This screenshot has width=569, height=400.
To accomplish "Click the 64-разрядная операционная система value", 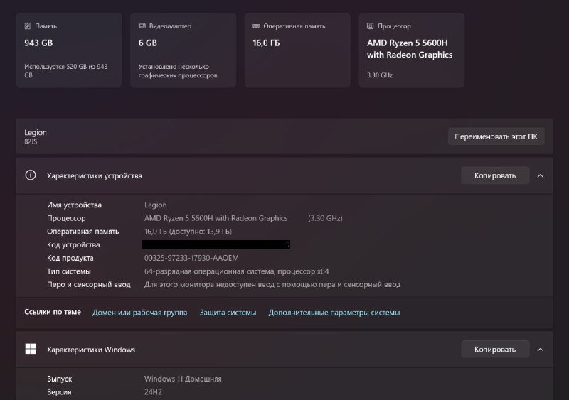I will click(237, 271).
